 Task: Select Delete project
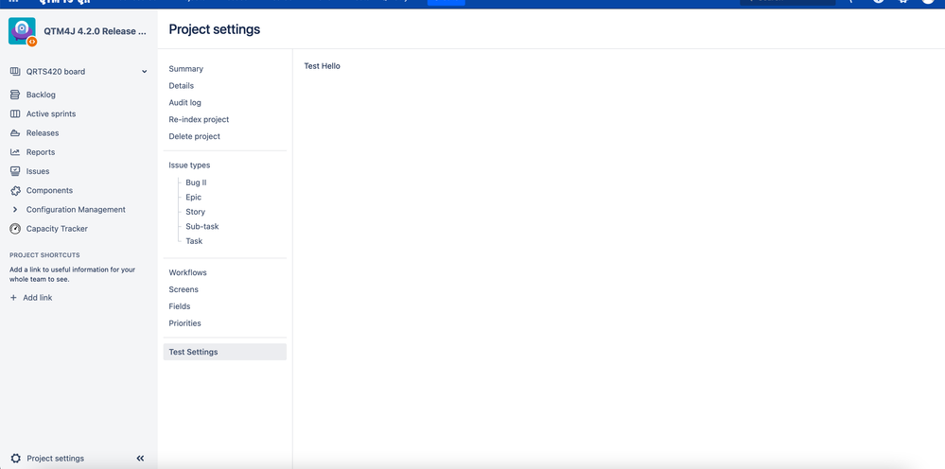pos(194,136)
